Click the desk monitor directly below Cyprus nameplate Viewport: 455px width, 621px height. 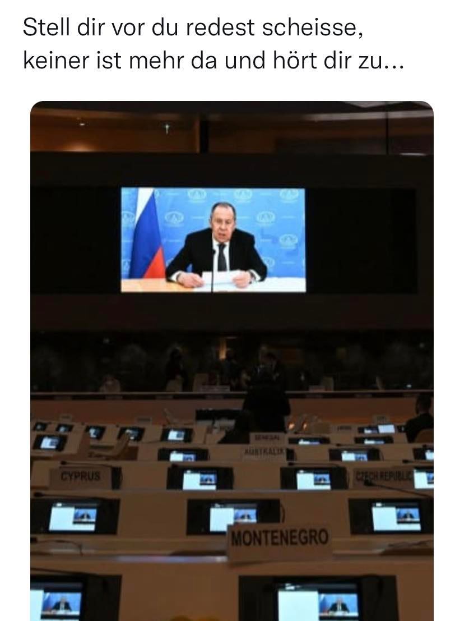click(x=75, y=517)
